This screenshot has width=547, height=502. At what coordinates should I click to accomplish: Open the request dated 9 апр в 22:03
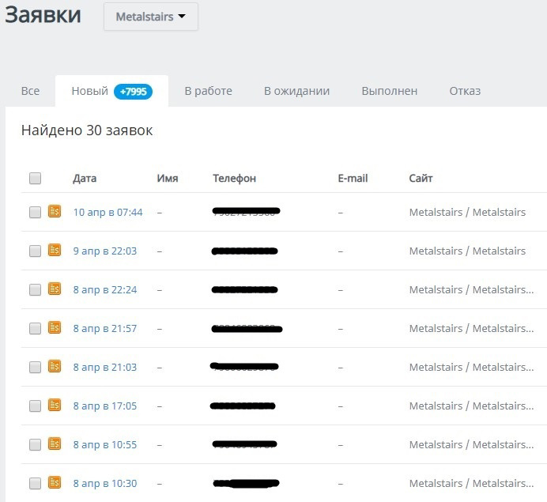click(105, 251)
